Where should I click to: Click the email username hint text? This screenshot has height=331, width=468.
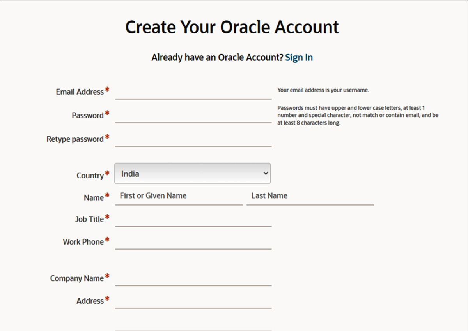pyautogui.click(x=323, y=90)
